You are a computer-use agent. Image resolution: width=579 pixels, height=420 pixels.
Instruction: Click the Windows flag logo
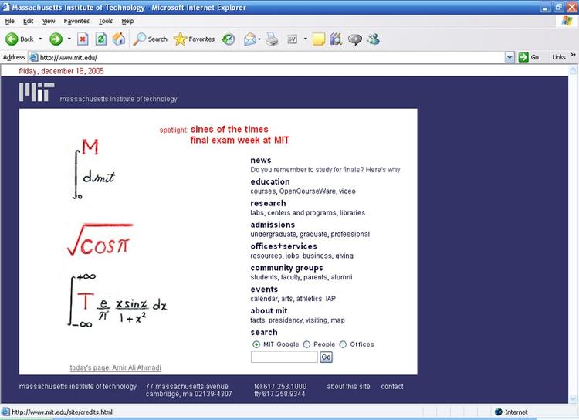tap(567, 21)
